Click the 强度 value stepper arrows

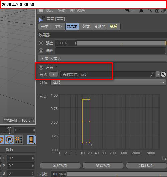pos(75,43)
